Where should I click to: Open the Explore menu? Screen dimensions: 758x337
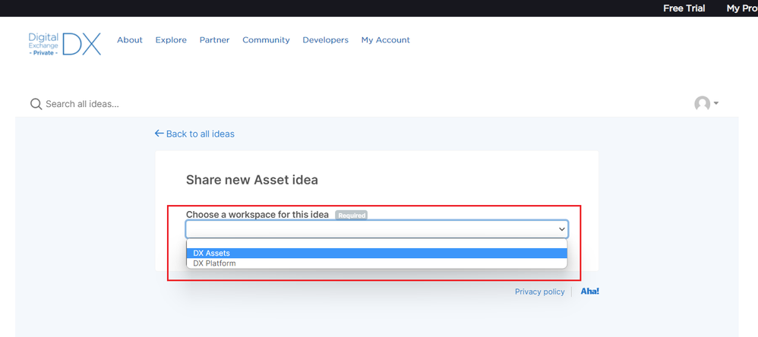tap(171, 40)
